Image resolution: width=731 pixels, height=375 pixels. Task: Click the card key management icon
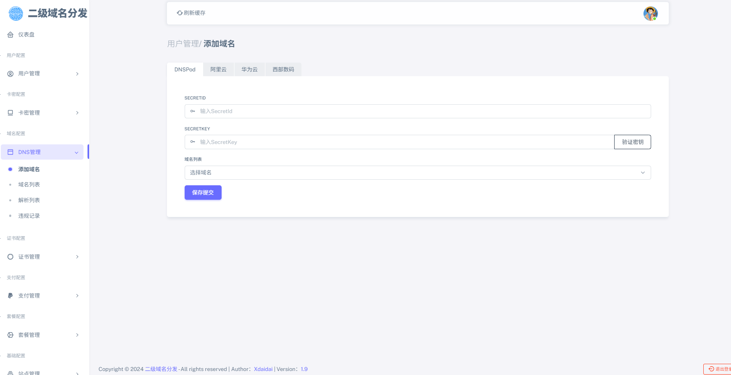click(x=10, y=113)
